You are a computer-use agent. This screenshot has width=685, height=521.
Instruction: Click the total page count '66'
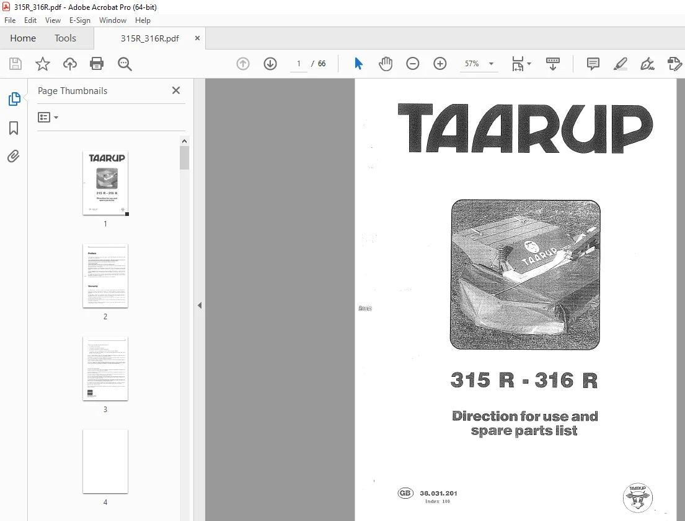[322, 64]
